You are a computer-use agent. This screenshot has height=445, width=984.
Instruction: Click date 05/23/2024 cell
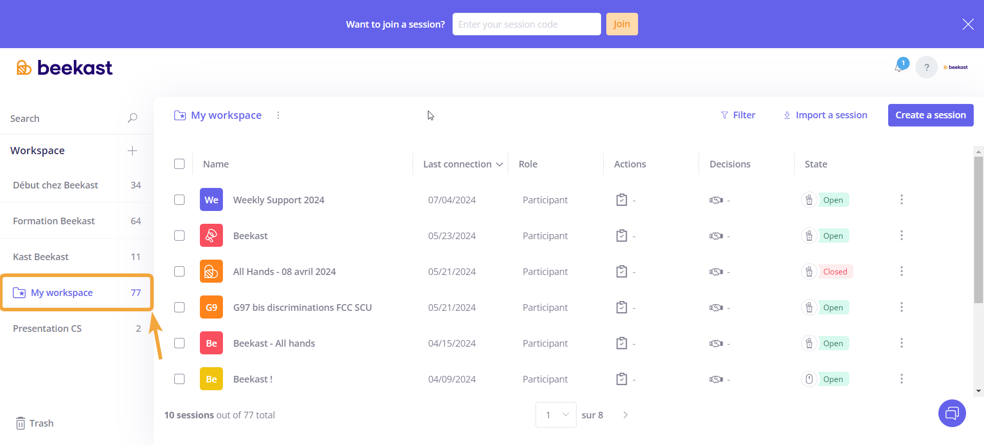pyautogui.click(x=452, y=236)
